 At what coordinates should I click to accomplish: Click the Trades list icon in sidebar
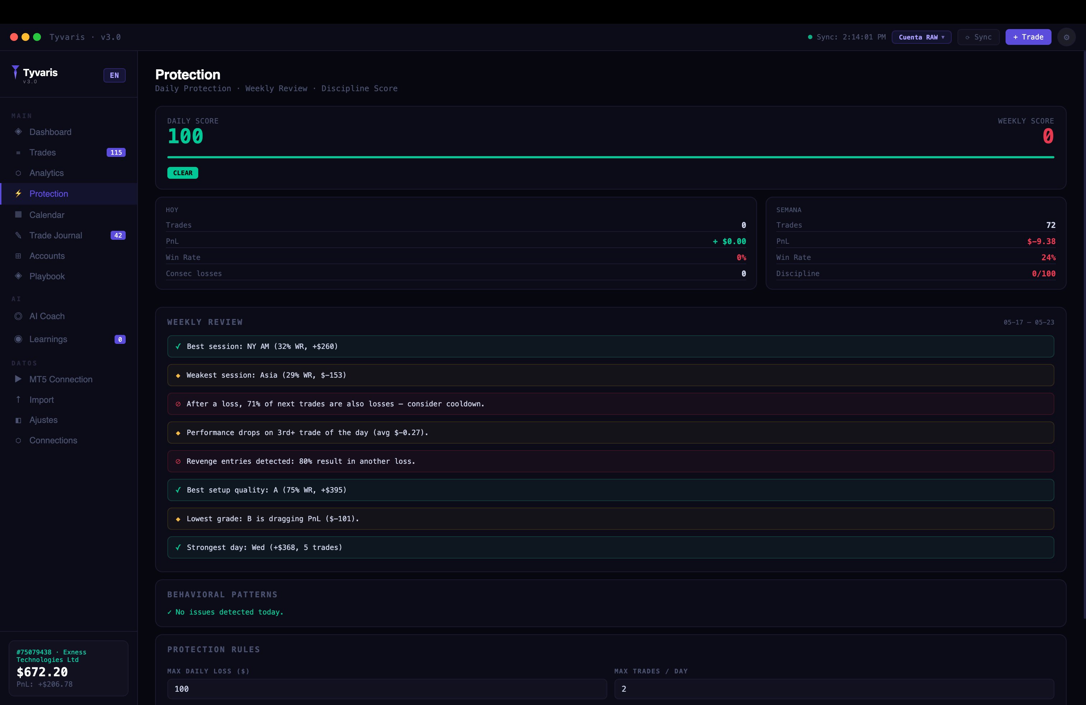18,153
